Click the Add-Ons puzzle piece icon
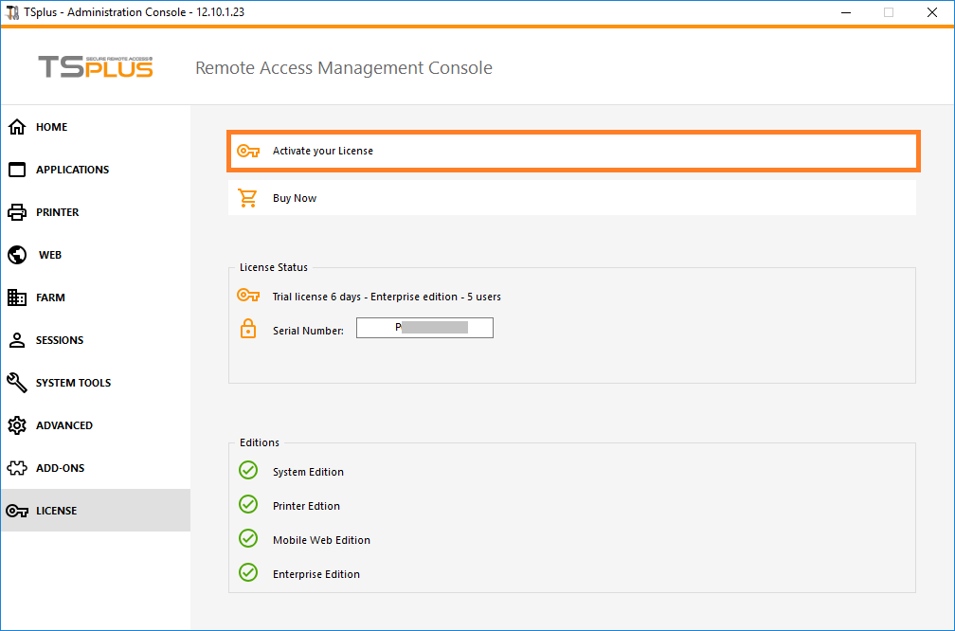The image size is (955, 631). [x=17, y=468]
